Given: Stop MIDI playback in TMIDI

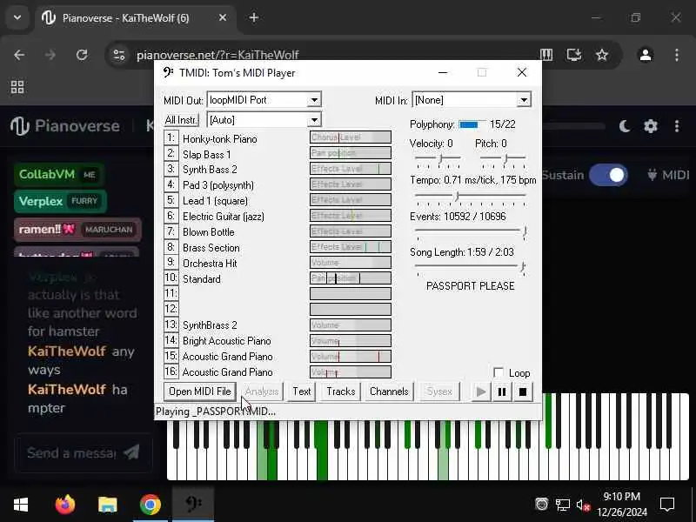Looking at the screenshot, I should (x=523, y=391).
